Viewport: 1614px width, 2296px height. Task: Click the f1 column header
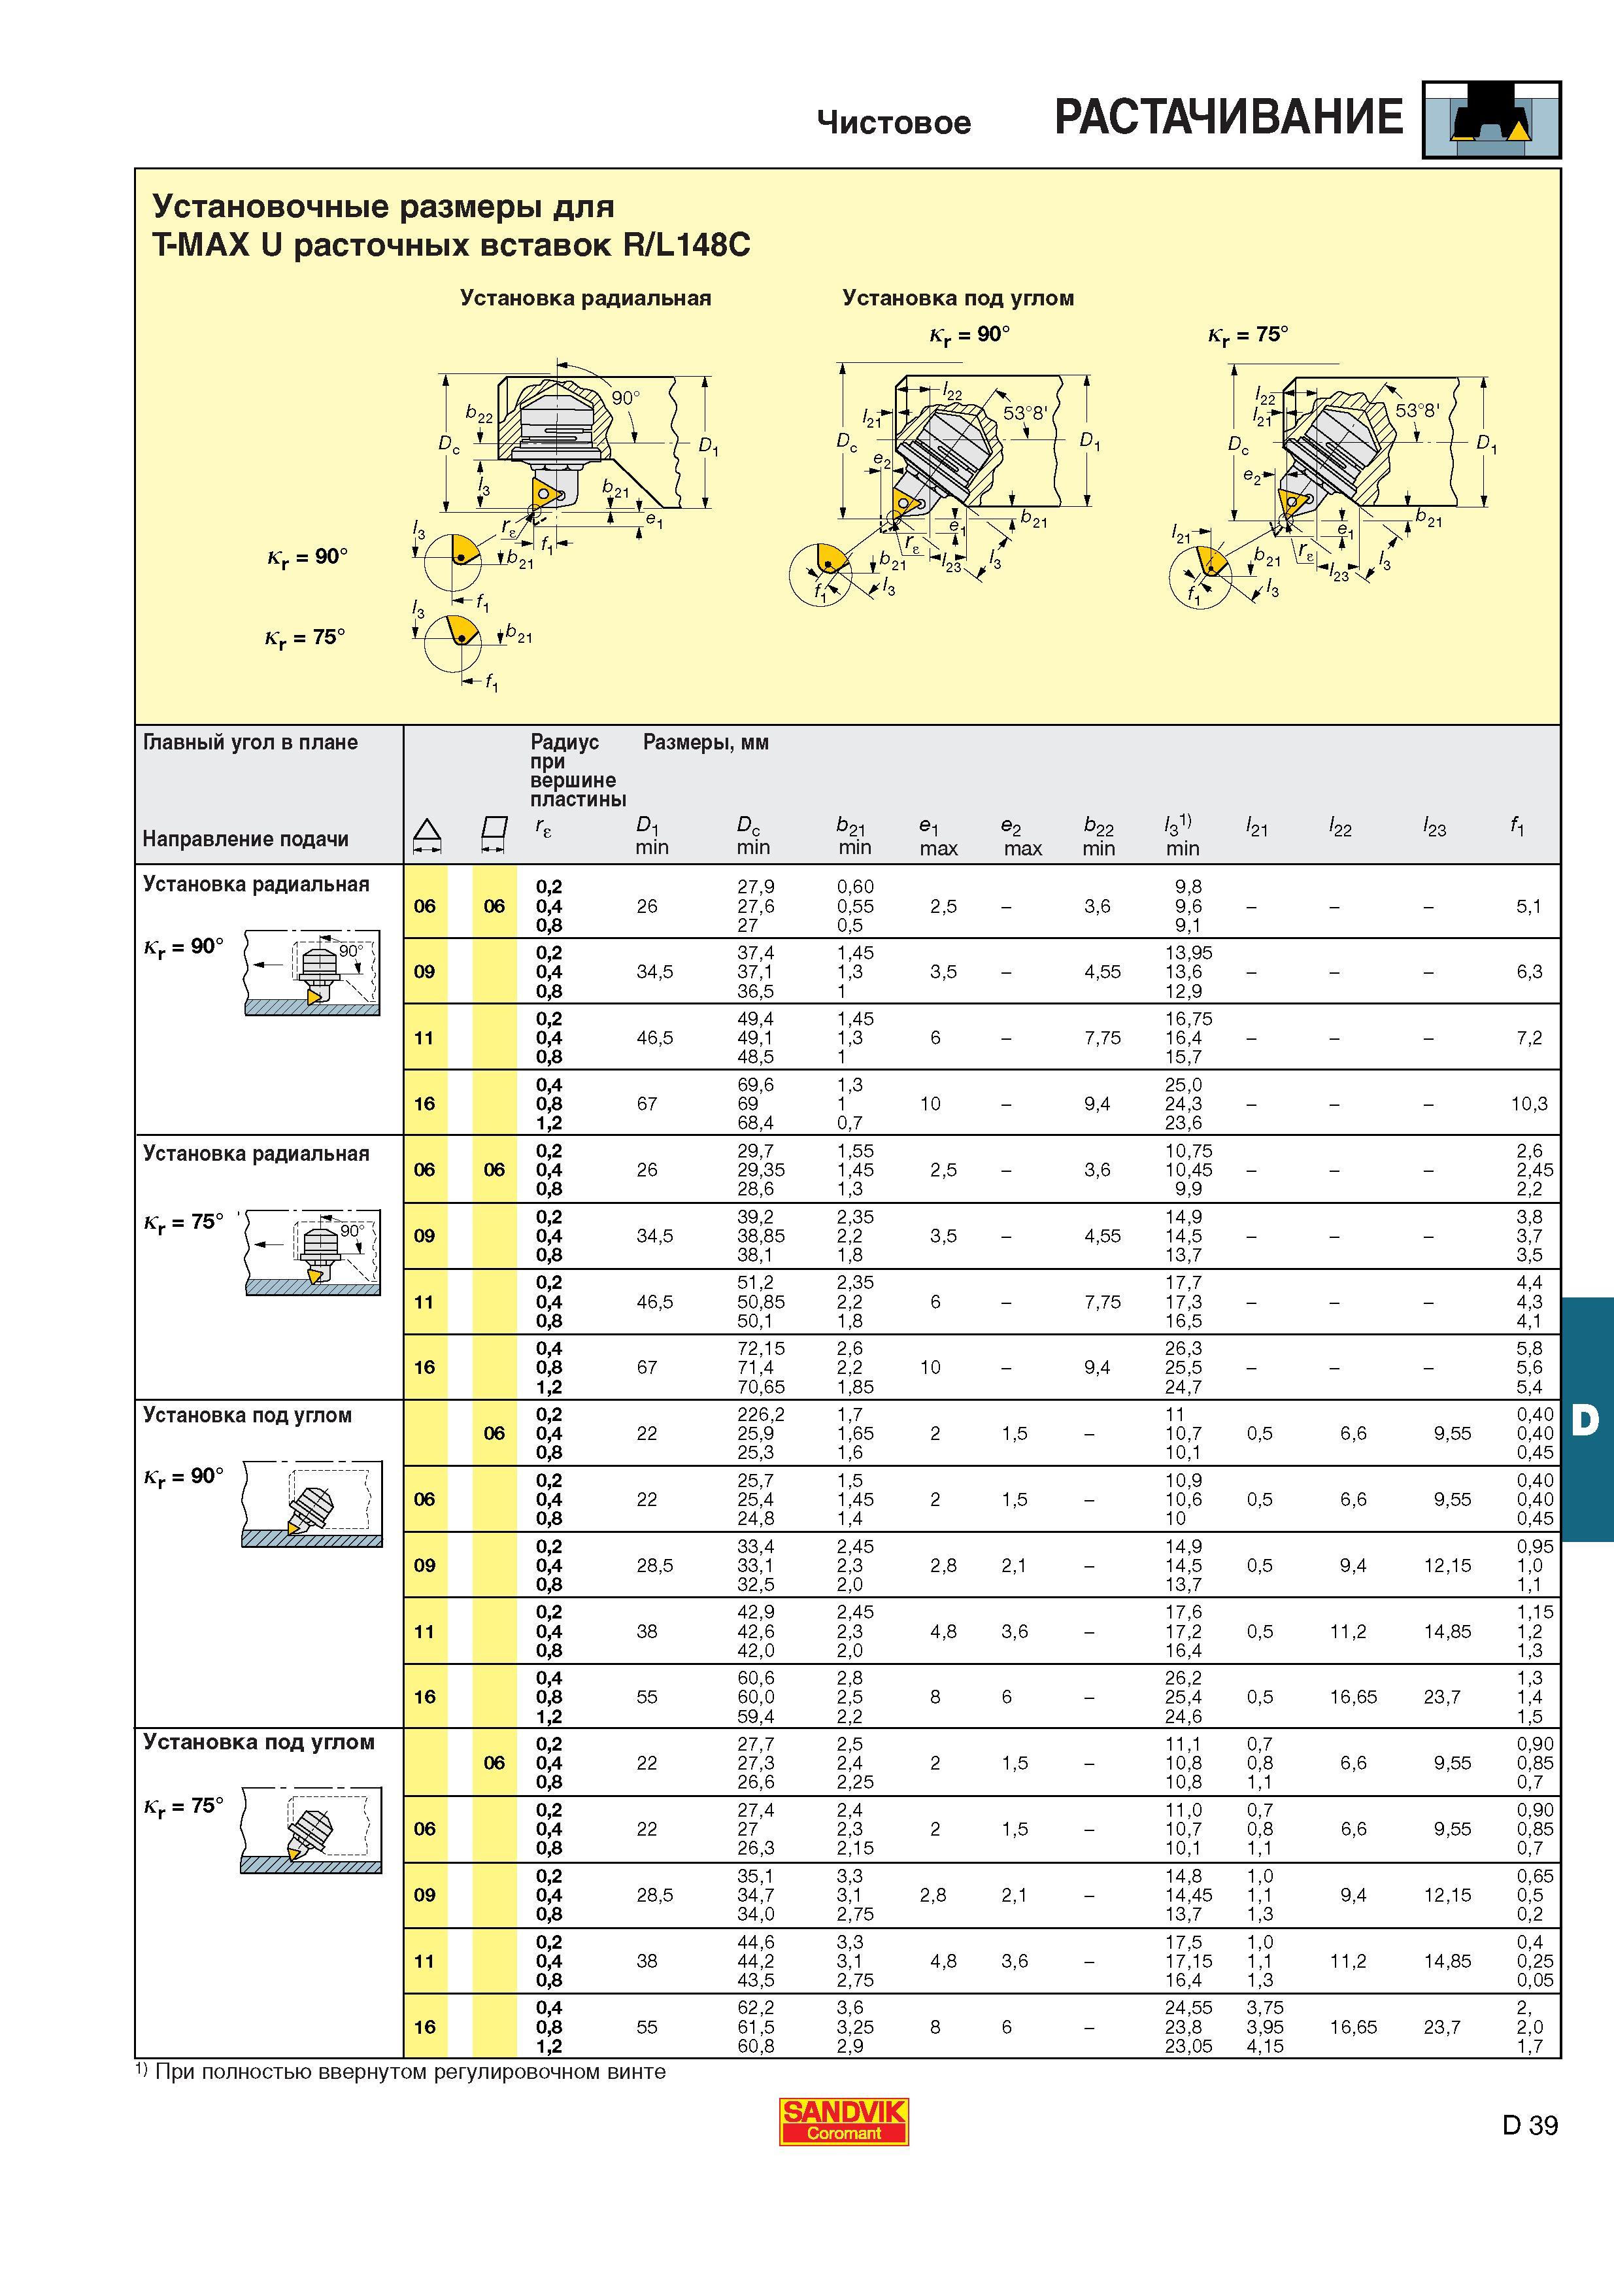pyautogui.click(x=1517, y=826)
